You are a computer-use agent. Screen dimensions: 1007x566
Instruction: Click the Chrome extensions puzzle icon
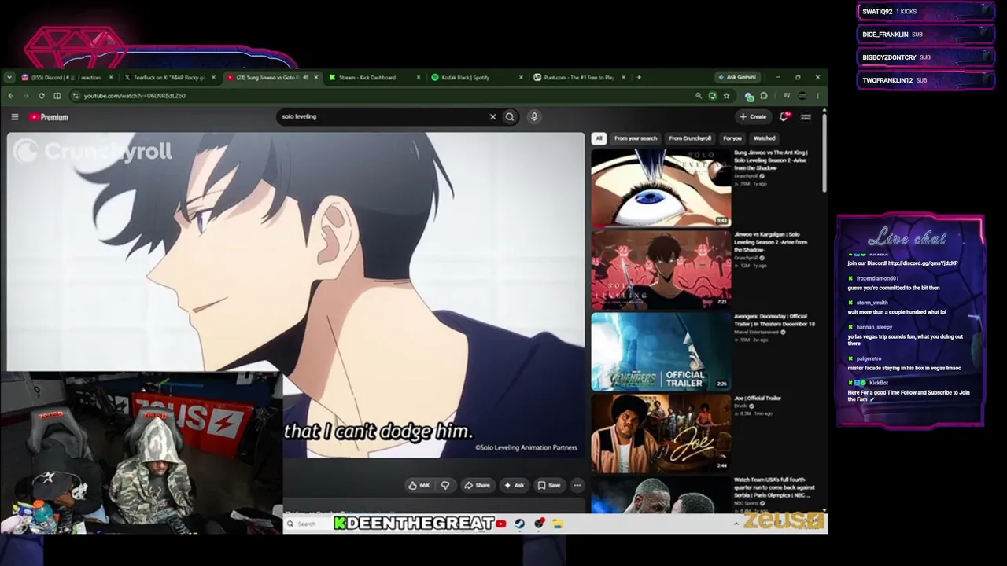click(763, 96)
